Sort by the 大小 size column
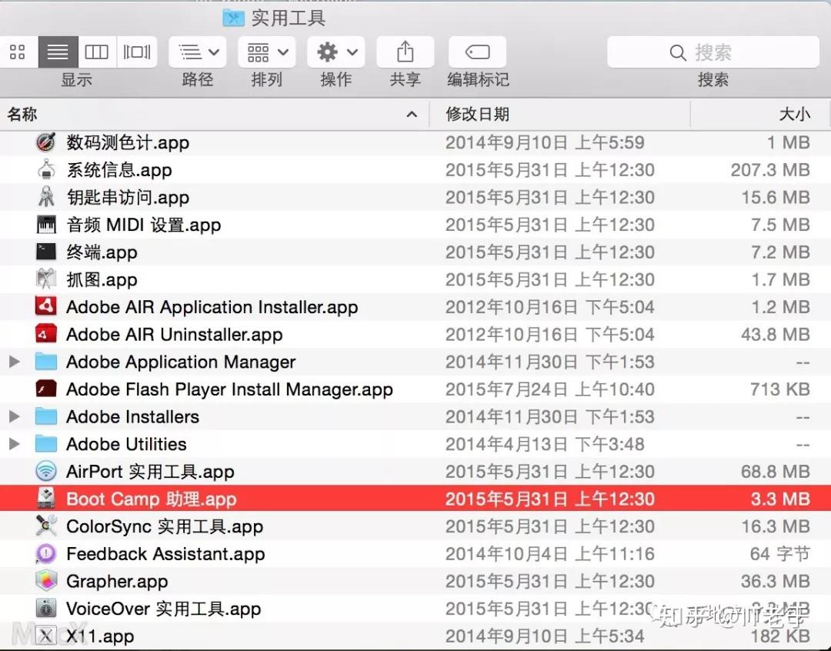Image resolution: width=831 pixels, height=651 pixels. point(796,113)
